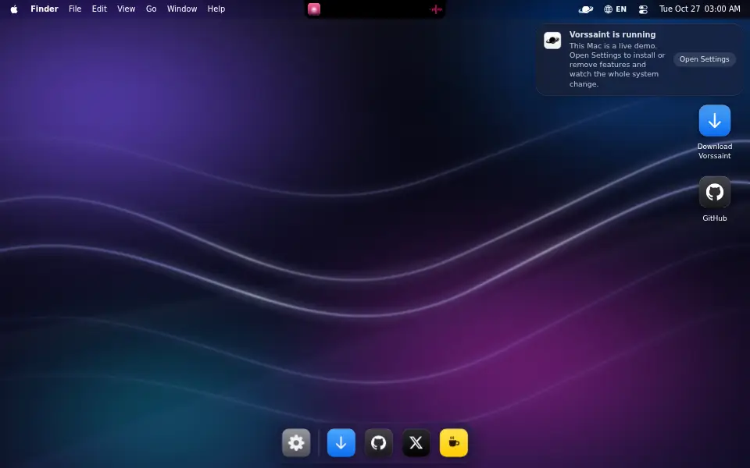750x468 pixels.
Task: Open the Go menu
Action: [151, 9]
